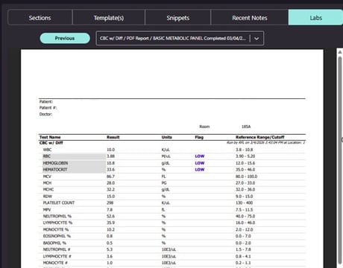Click the Test Name column header
Image resolution: width=343 pixels, height=268 pixels.
[x=50, y=137]
